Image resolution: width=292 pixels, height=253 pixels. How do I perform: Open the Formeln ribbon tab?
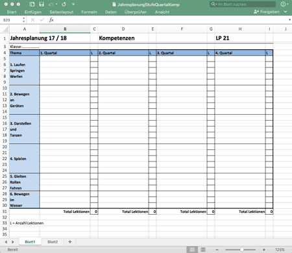pos(89,12)
